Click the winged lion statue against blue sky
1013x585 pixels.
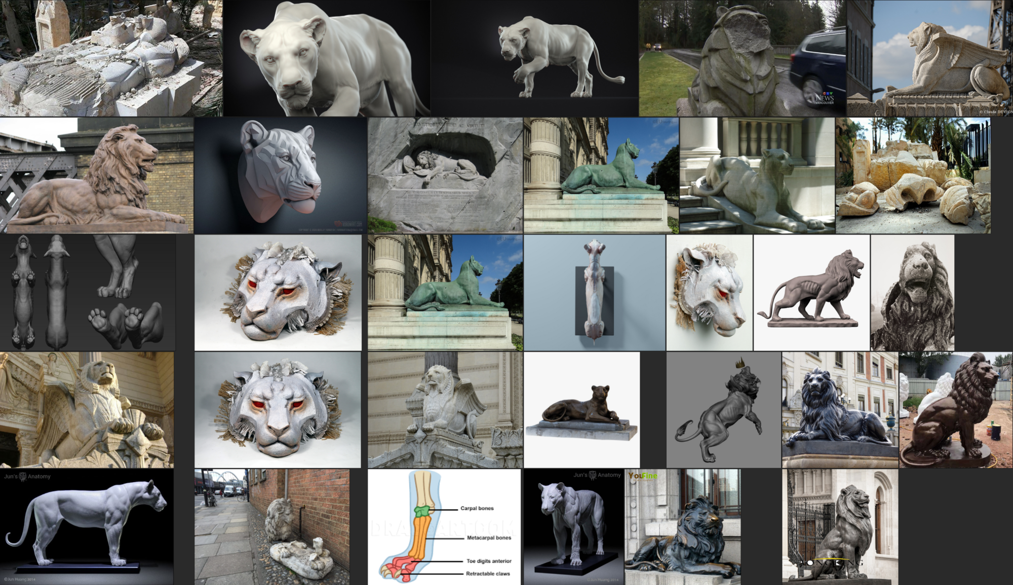929,58
